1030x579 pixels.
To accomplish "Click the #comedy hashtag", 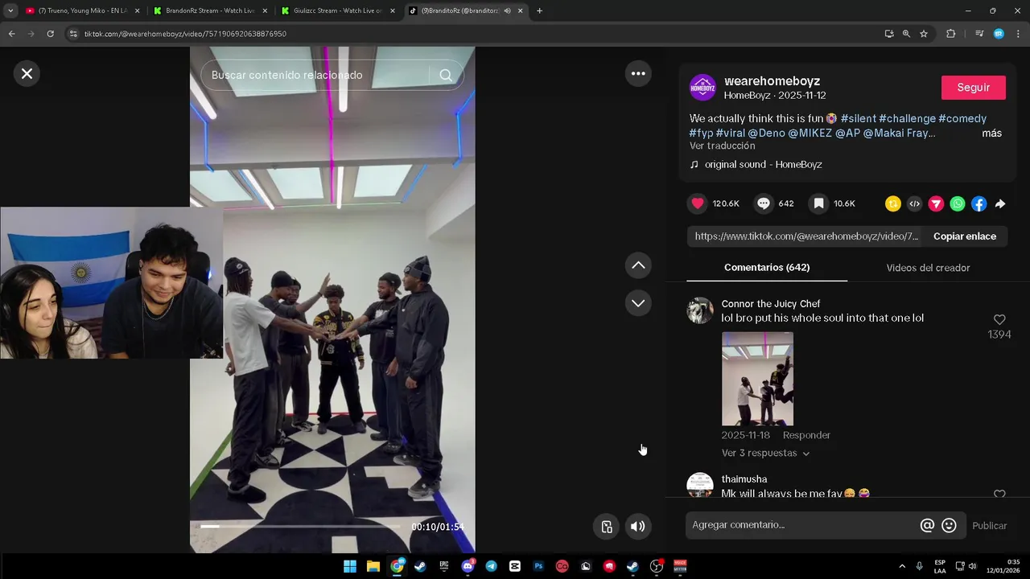I will point(962,119).
